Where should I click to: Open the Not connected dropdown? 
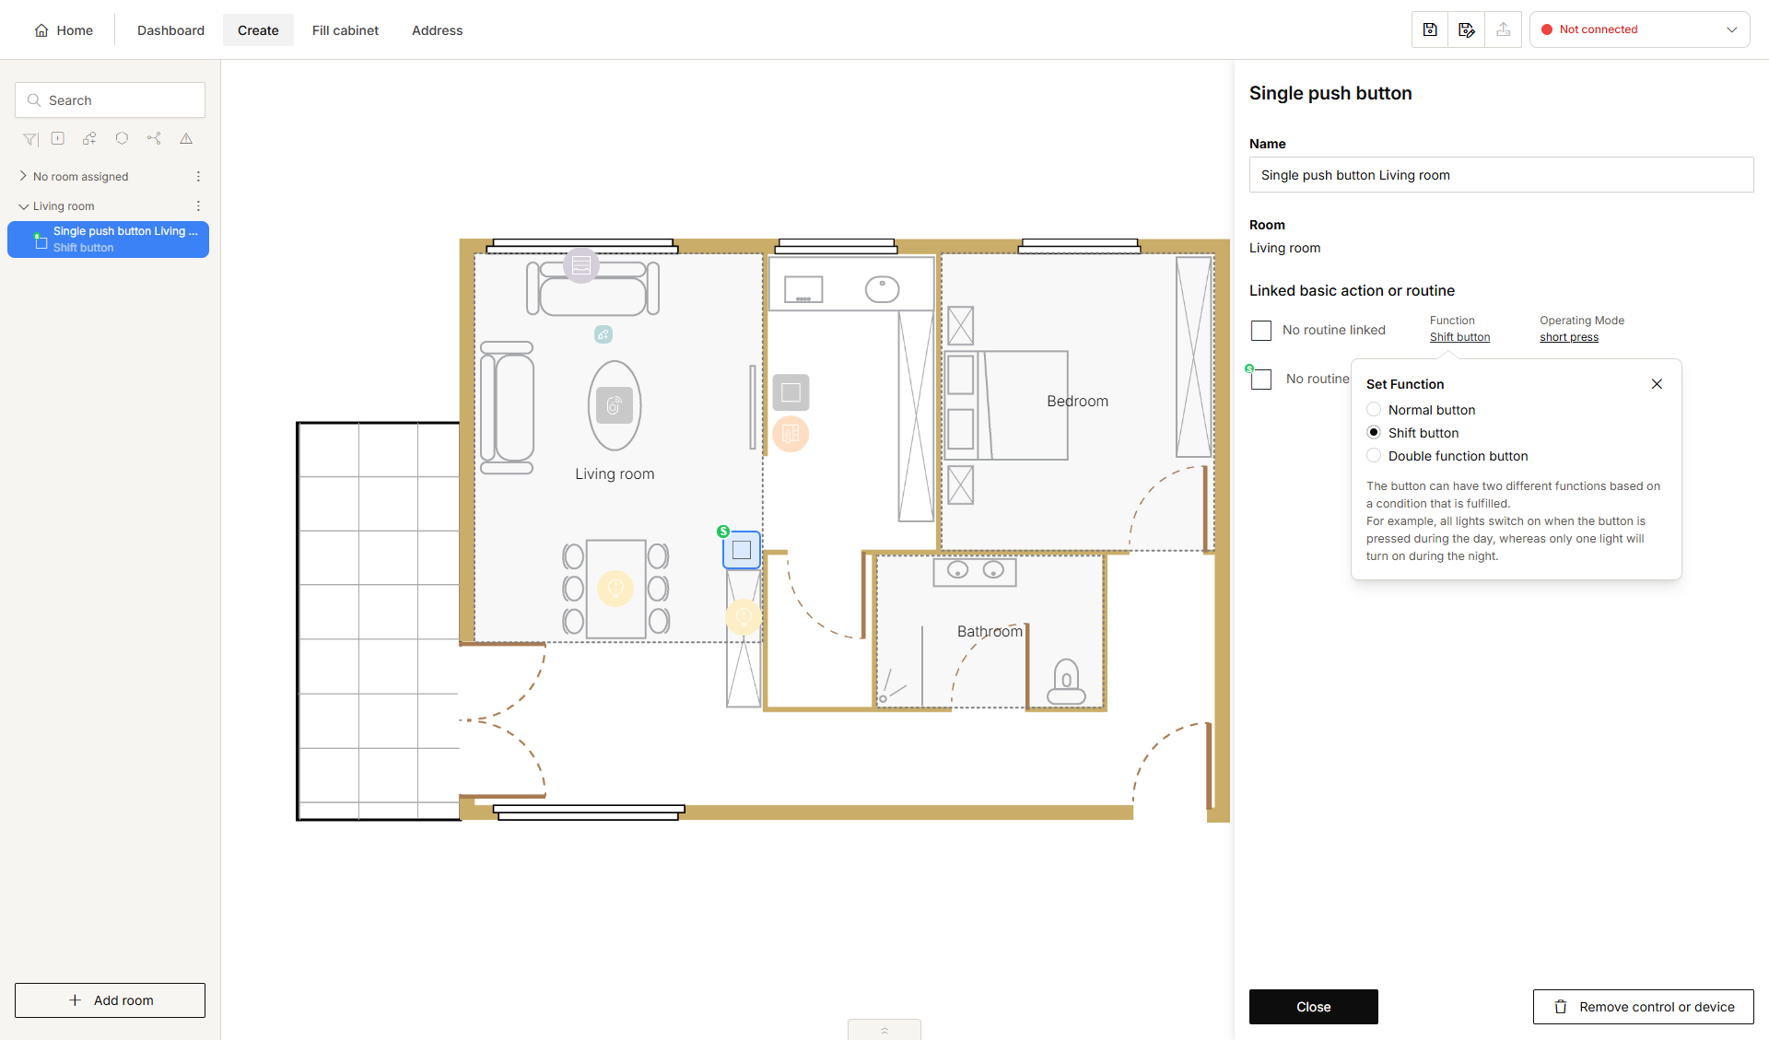pyautogui.click(x=1639, y=29)
